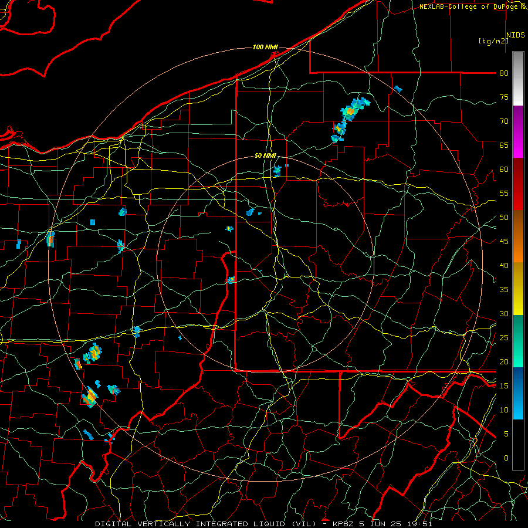The width and height of the screenshot is (528, 528).
Task: Click the small echo on the thick red river border
Action: (231, 280)
